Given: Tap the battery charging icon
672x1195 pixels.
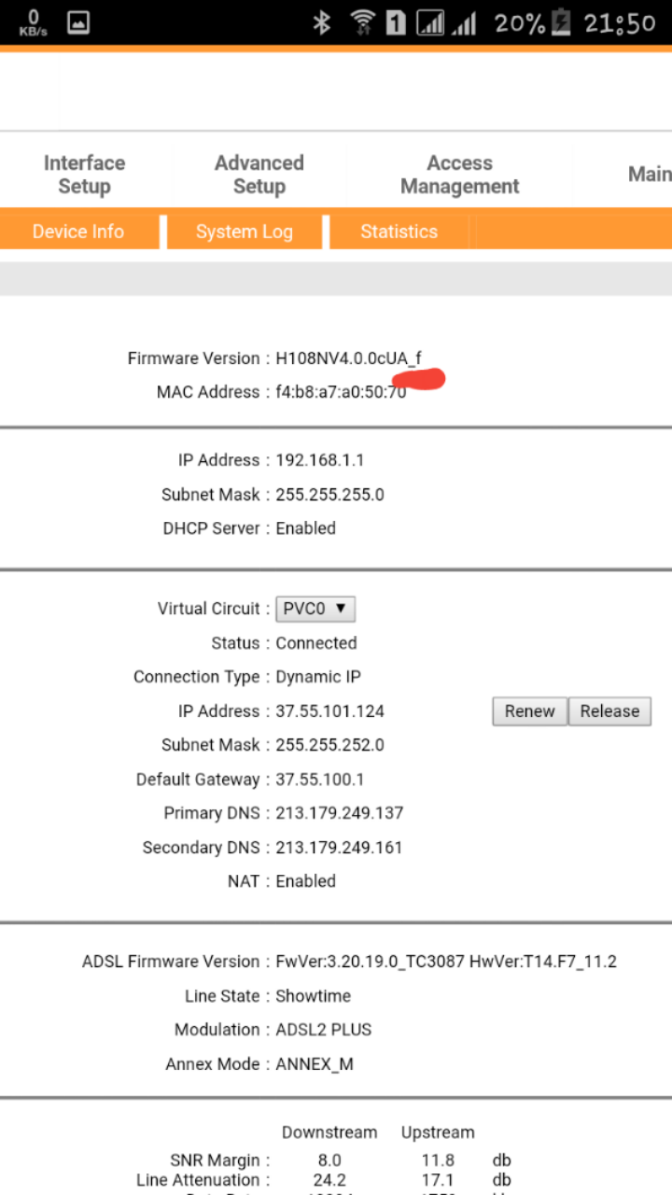Looking at the screenshot, I should 561,22.
